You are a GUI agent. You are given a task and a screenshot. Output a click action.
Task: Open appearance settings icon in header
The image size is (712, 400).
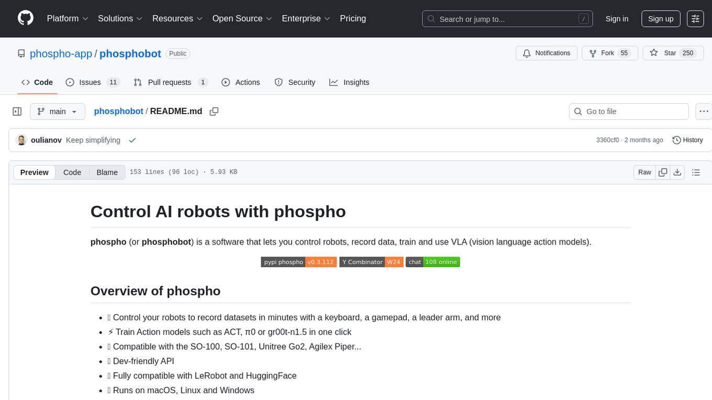pos(695,19)
